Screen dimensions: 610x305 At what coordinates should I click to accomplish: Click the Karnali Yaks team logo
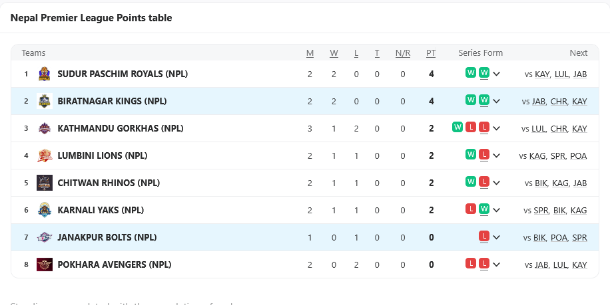pos(44,210)
